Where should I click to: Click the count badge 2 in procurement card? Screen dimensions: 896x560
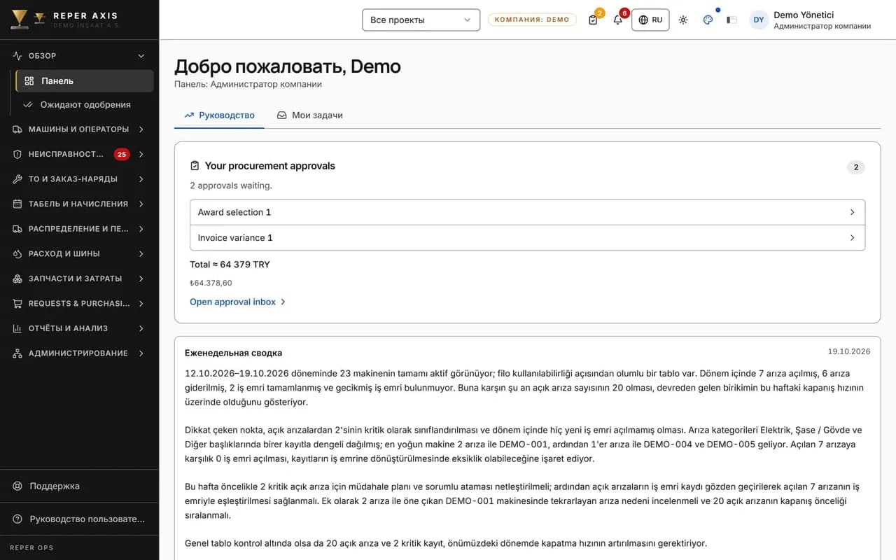[855, 167]
